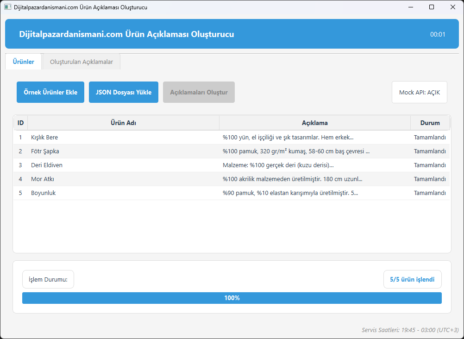464x339 pixels.
Task: Select the Deri Eldiven product name
Action: pos(47,165)
